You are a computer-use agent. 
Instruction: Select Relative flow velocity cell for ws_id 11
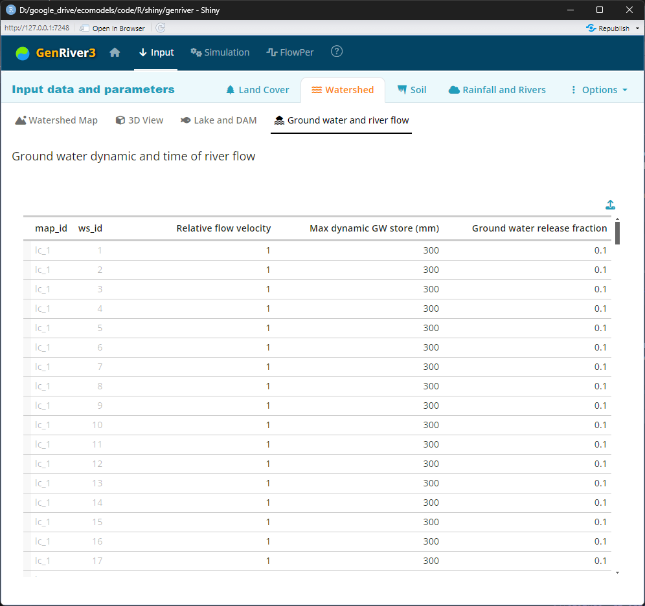(x=190, y=444)
